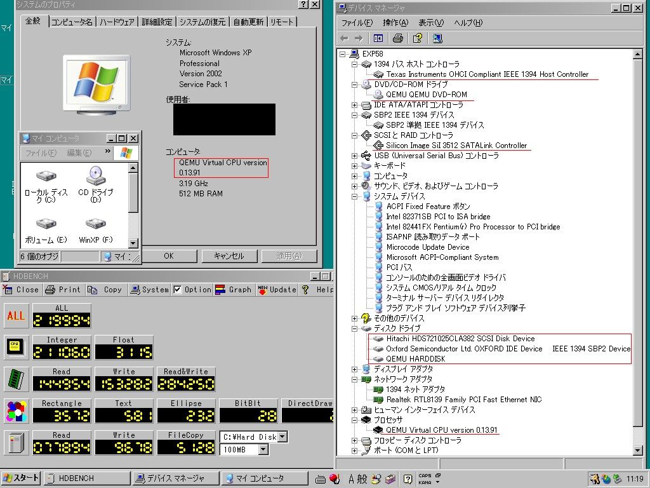Switch to Computer Name tab

72,22
